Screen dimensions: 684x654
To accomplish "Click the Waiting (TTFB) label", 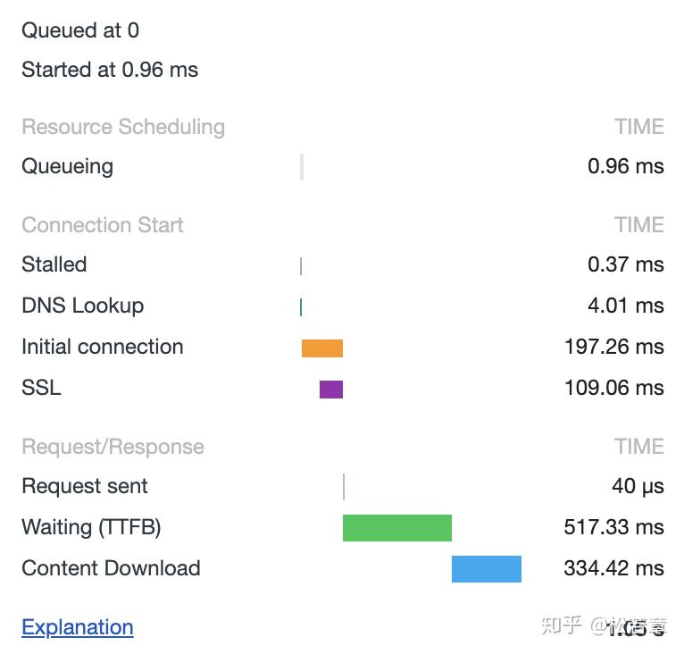I will point(91,527).
